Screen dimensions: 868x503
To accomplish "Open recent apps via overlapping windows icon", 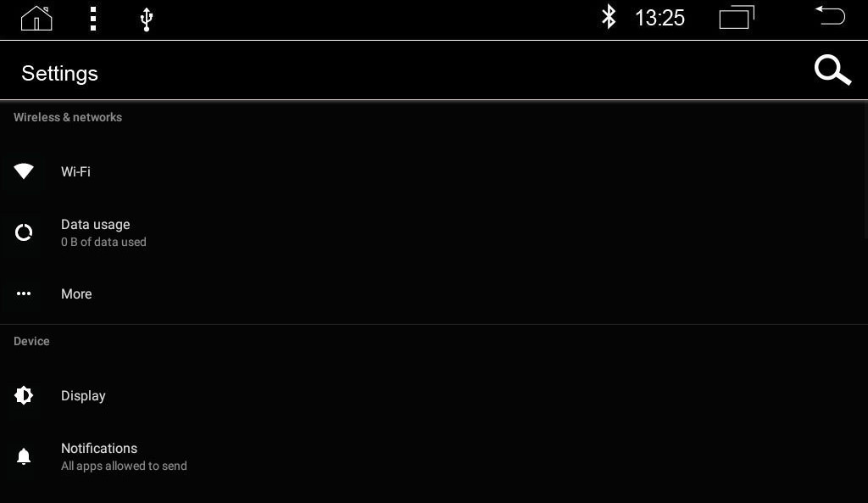I will click(x=737, y=17).
